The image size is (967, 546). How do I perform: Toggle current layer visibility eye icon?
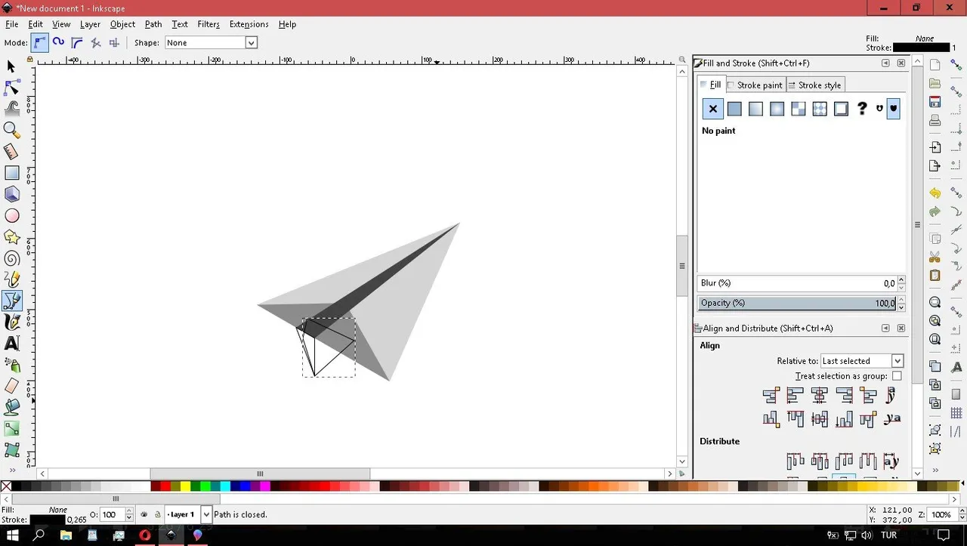(x=144, y=514)
